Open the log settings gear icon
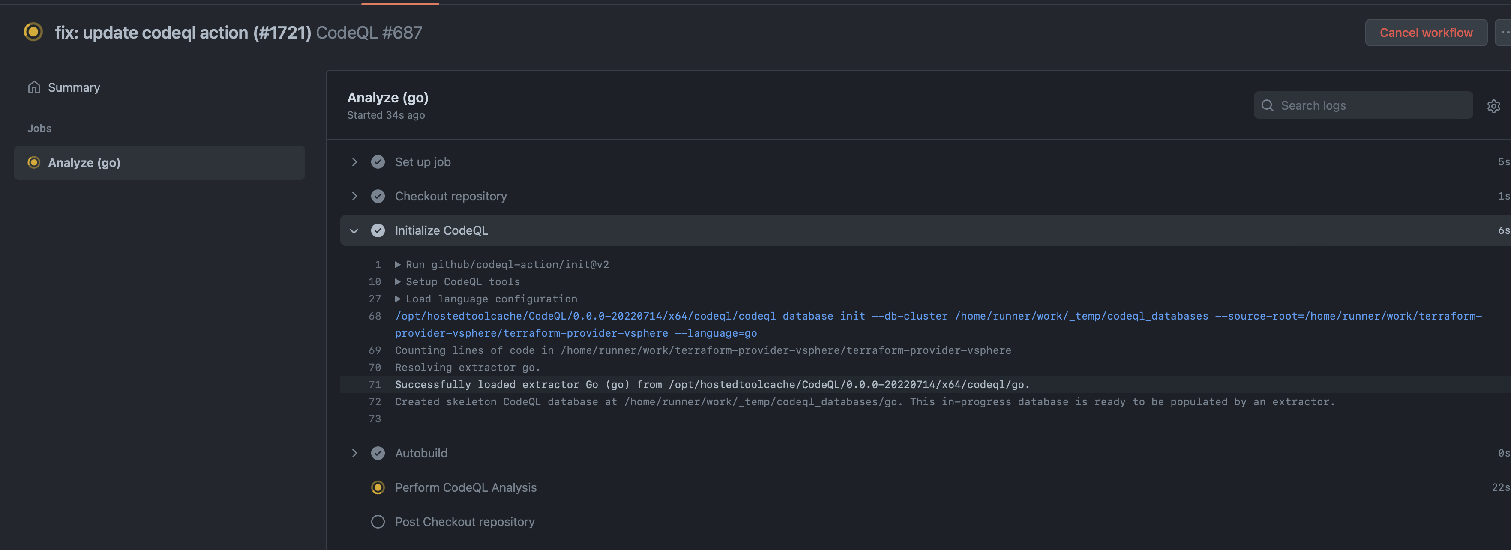The width and height of the screenshot is (1511, 550). coord(1493,105)
